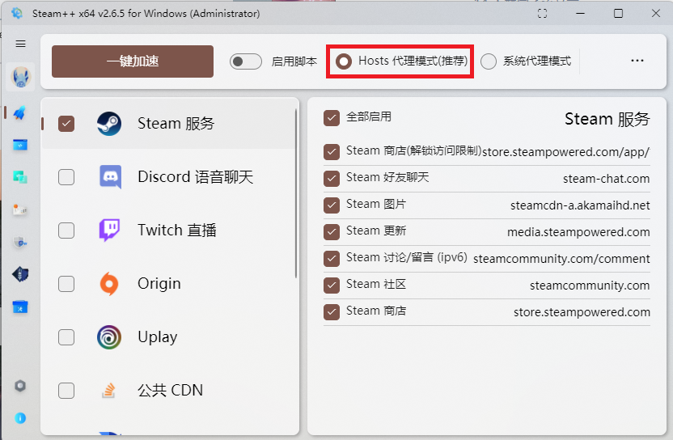Select 系统代理模式 radio button
This screenshot has height=440, width=673.
pyautogui.click(x=489, y=61)
